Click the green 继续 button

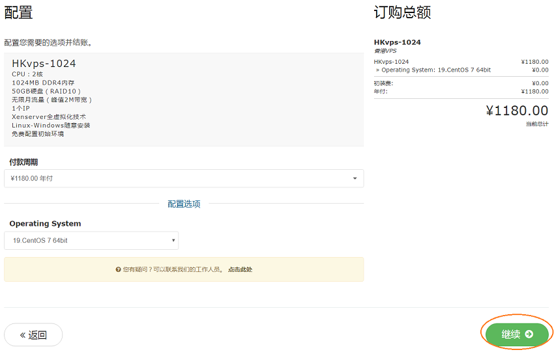(x=516, y=334)
